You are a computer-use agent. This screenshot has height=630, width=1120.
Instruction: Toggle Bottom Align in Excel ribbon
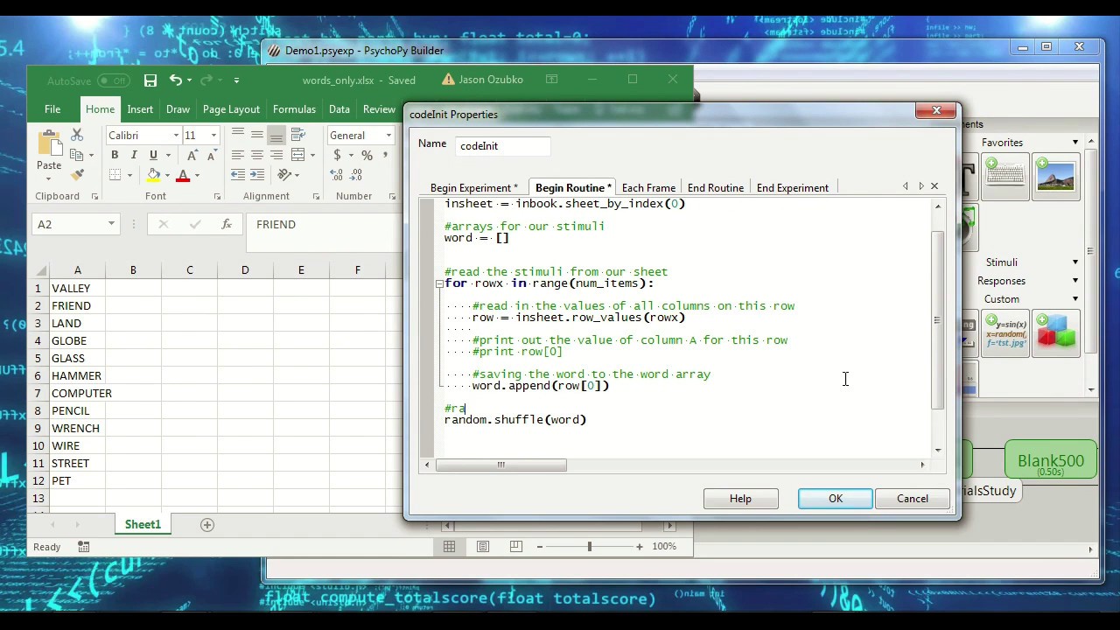[276, 136]
